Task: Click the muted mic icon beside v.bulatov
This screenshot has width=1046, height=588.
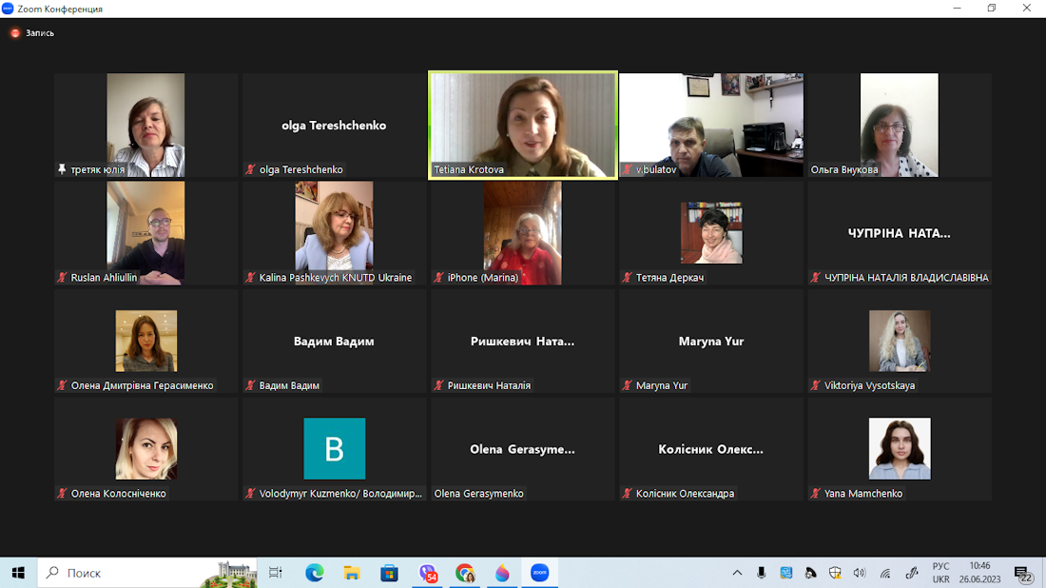Action: tap(628, 170)
